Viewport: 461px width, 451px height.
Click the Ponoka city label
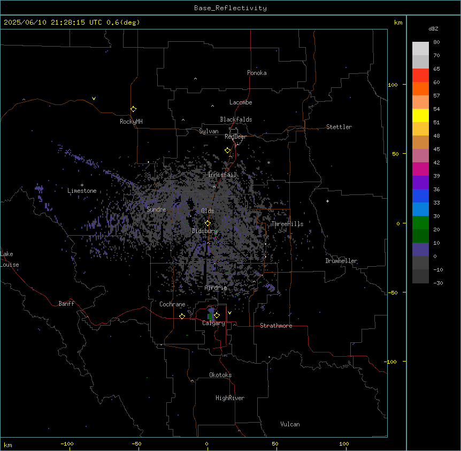click(x=257, y=73)
